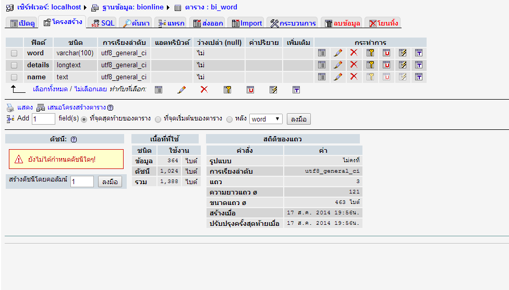Viewport: 509px width, 290px height.
Task: Click the fulltext icon in the name row
Action: click(x=418, y=77)
